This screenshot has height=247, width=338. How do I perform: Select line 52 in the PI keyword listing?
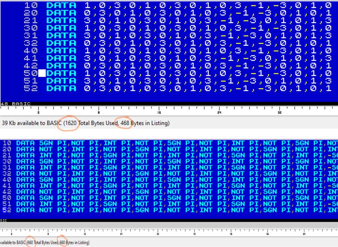point(170,210)
